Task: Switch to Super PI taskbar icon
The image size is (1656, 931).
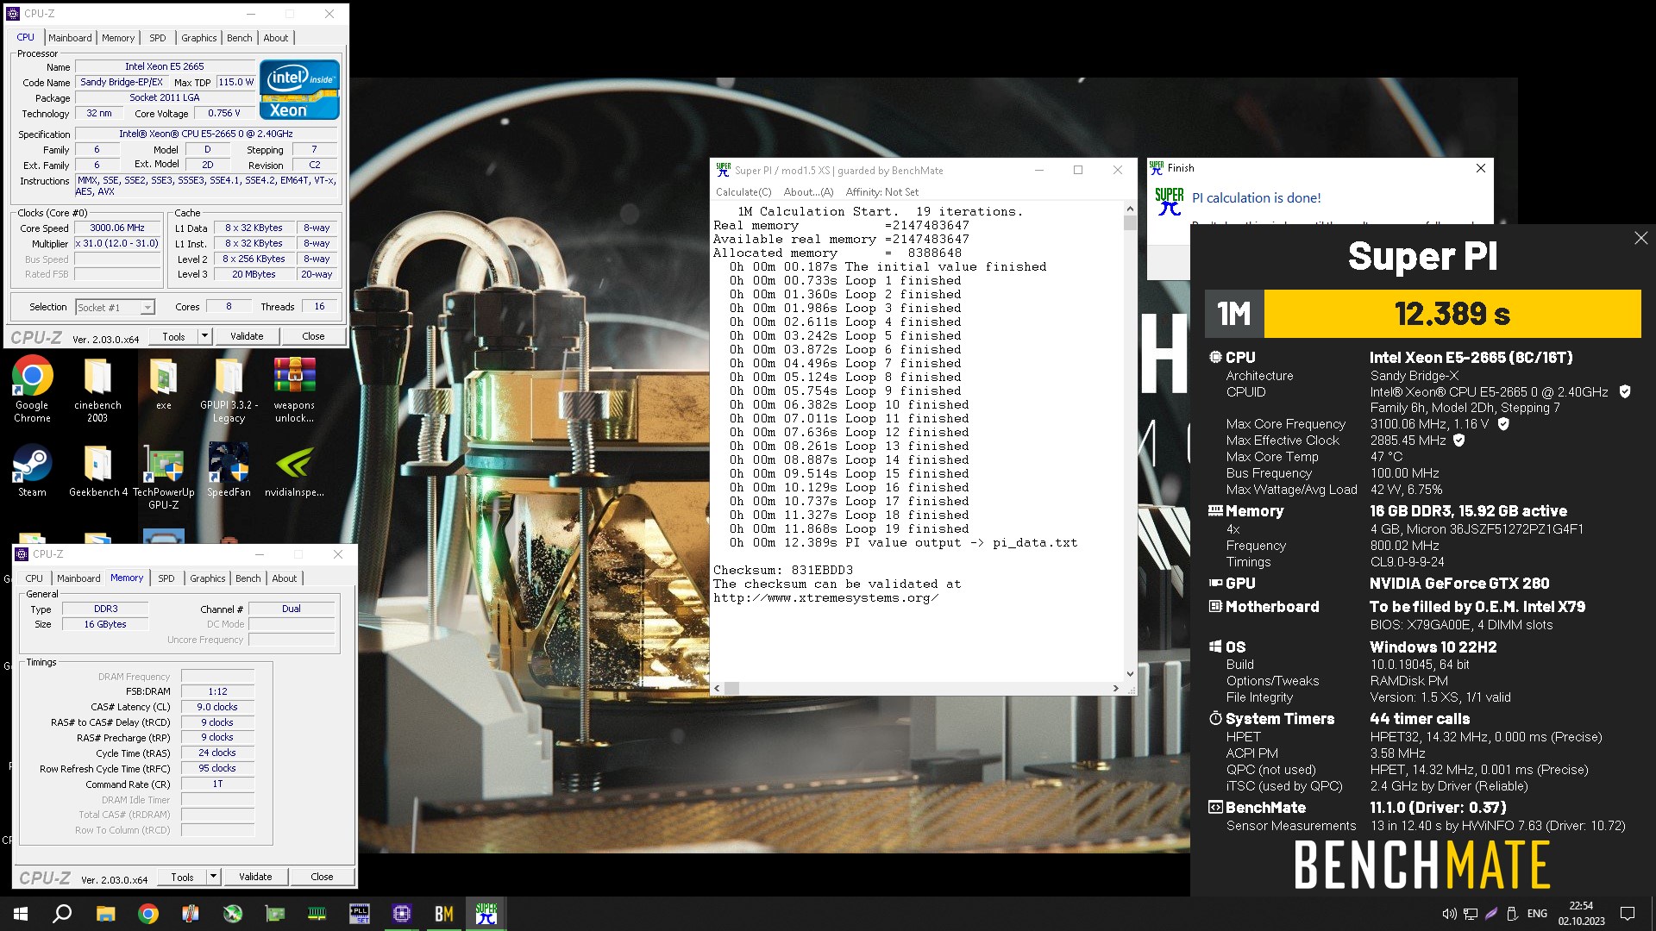Action: 486,914
